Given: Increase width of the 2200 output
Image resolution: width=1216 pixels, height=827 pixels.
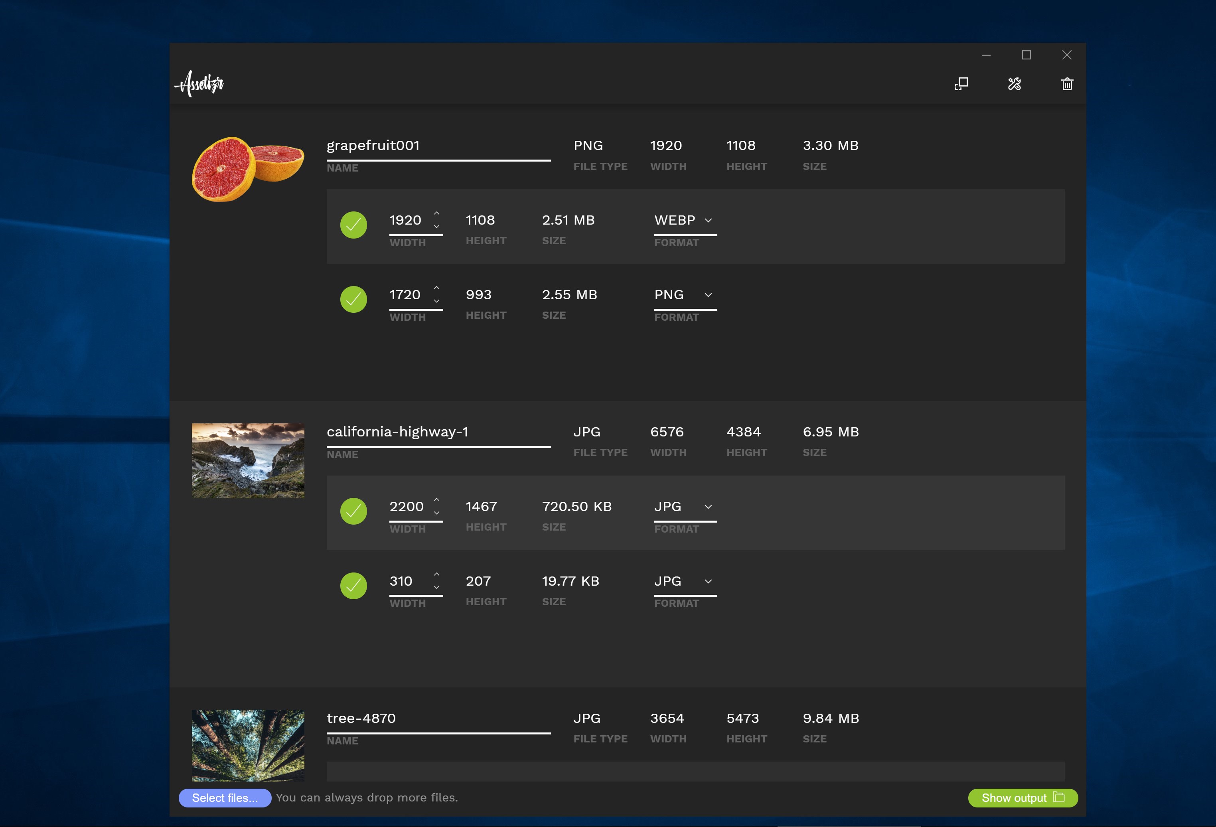Looking at the screenshot, I should (436, 499).
